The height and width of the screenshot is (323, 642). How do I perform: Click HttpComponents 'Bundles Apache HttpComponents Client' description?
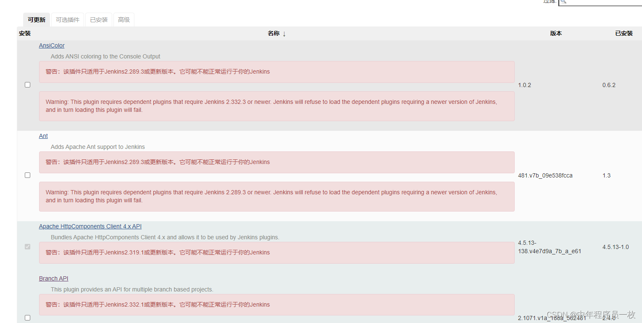165,237
